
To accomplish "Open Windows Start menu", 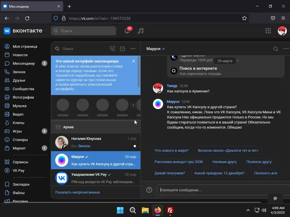I will tap(120, 210).
